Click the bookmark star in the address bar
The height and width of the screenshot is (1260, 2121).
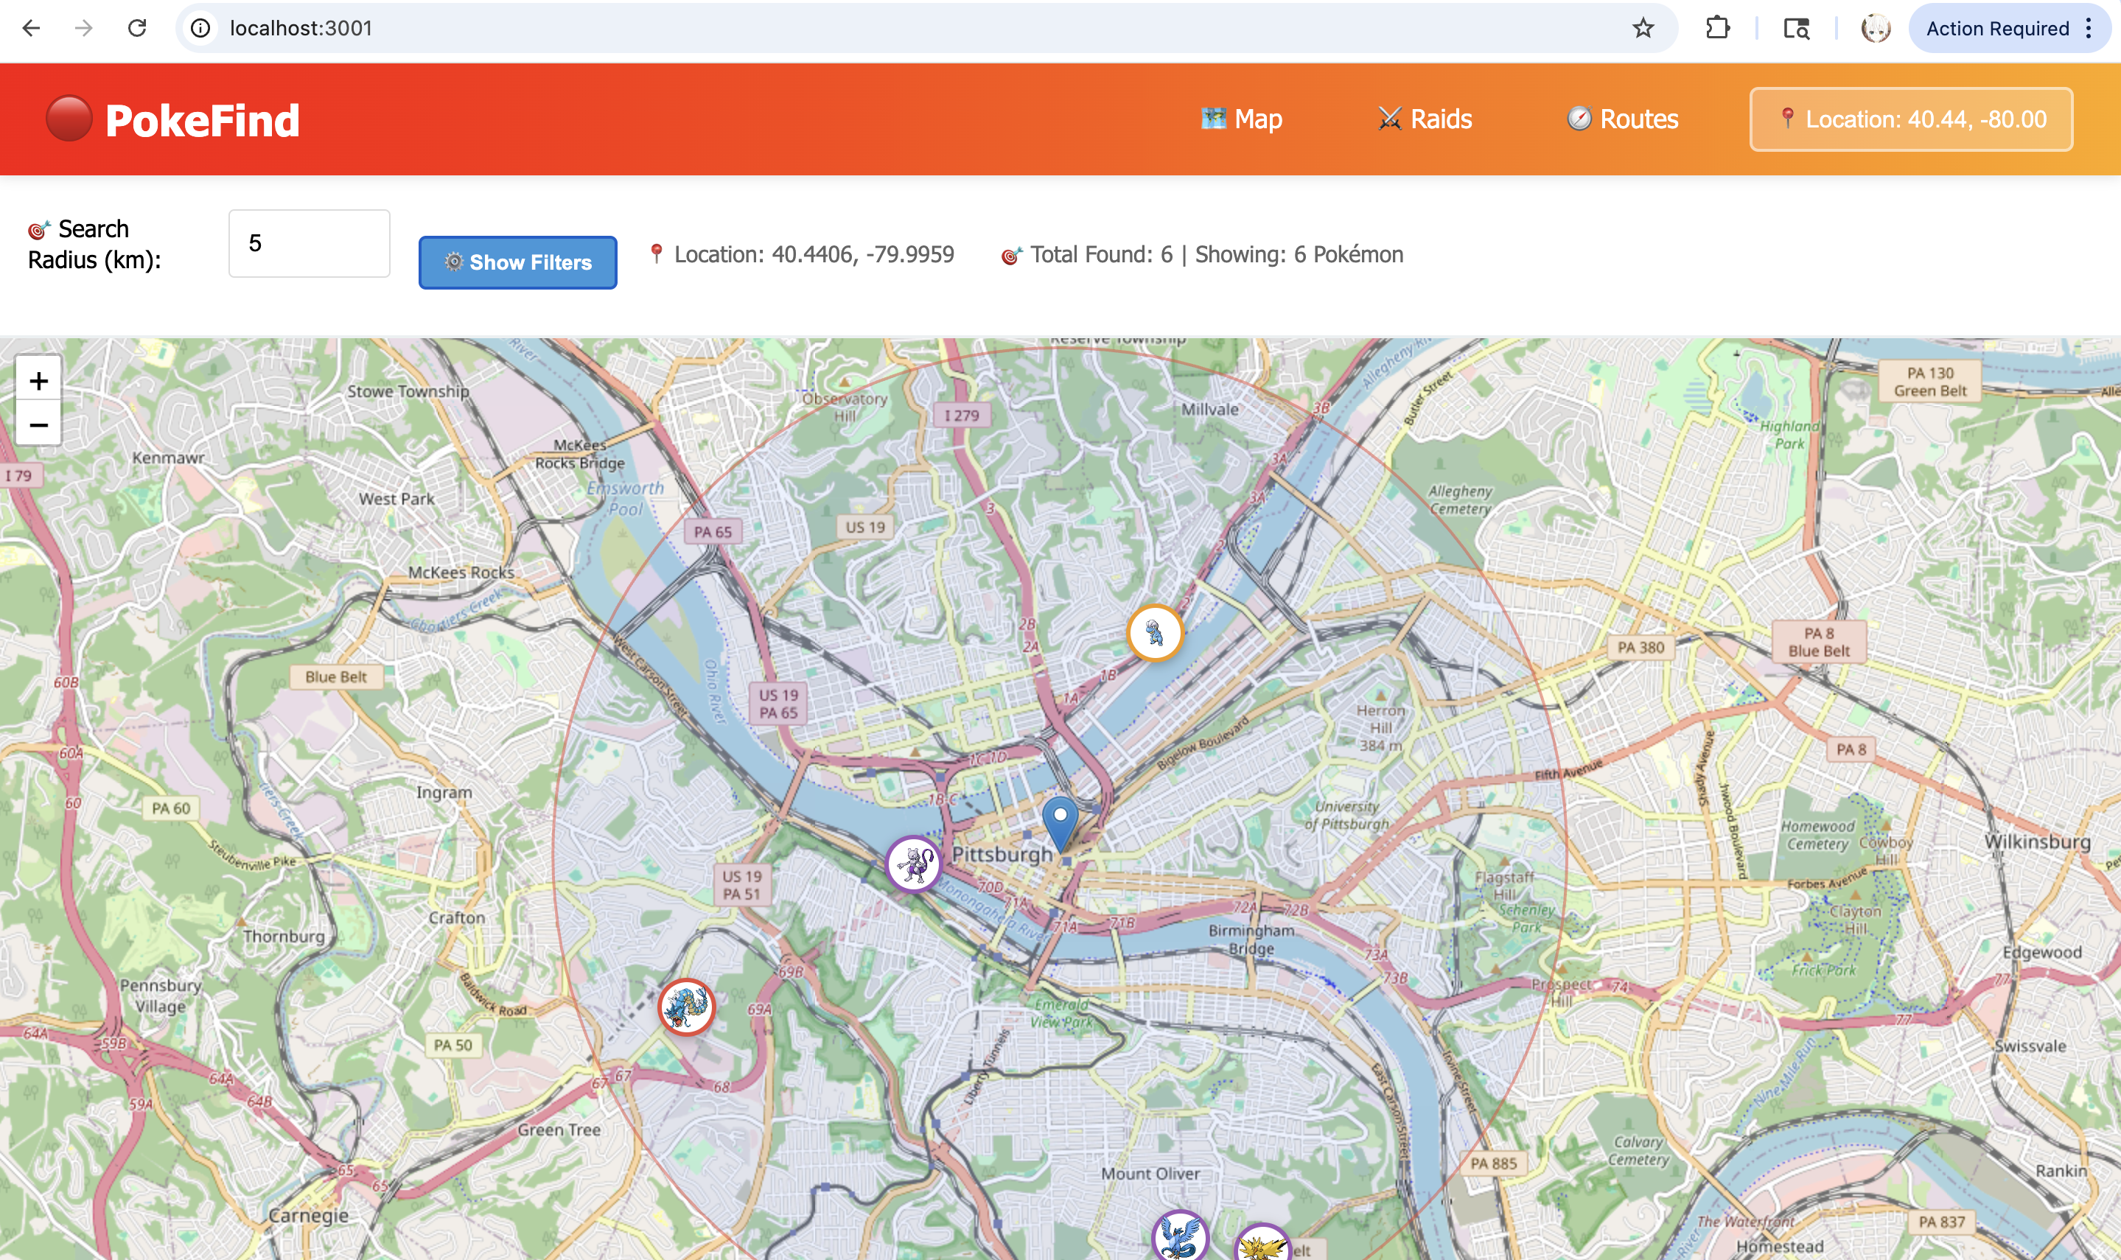(x=1643, y=27)
